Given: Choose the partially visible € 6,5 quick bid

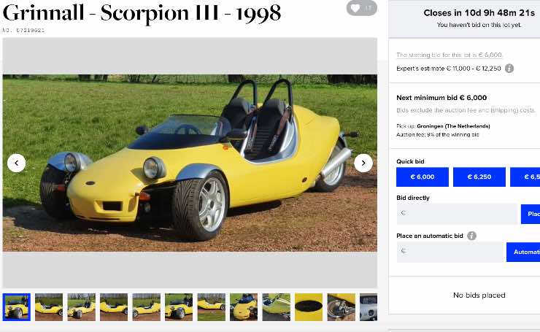Looking at the screenshot, I should click(525, 177).
